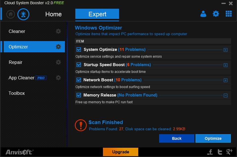The width and height of the screenshot is (237, 157).
Task: Click the Anvisoft logo
Action: click(19, 152)
